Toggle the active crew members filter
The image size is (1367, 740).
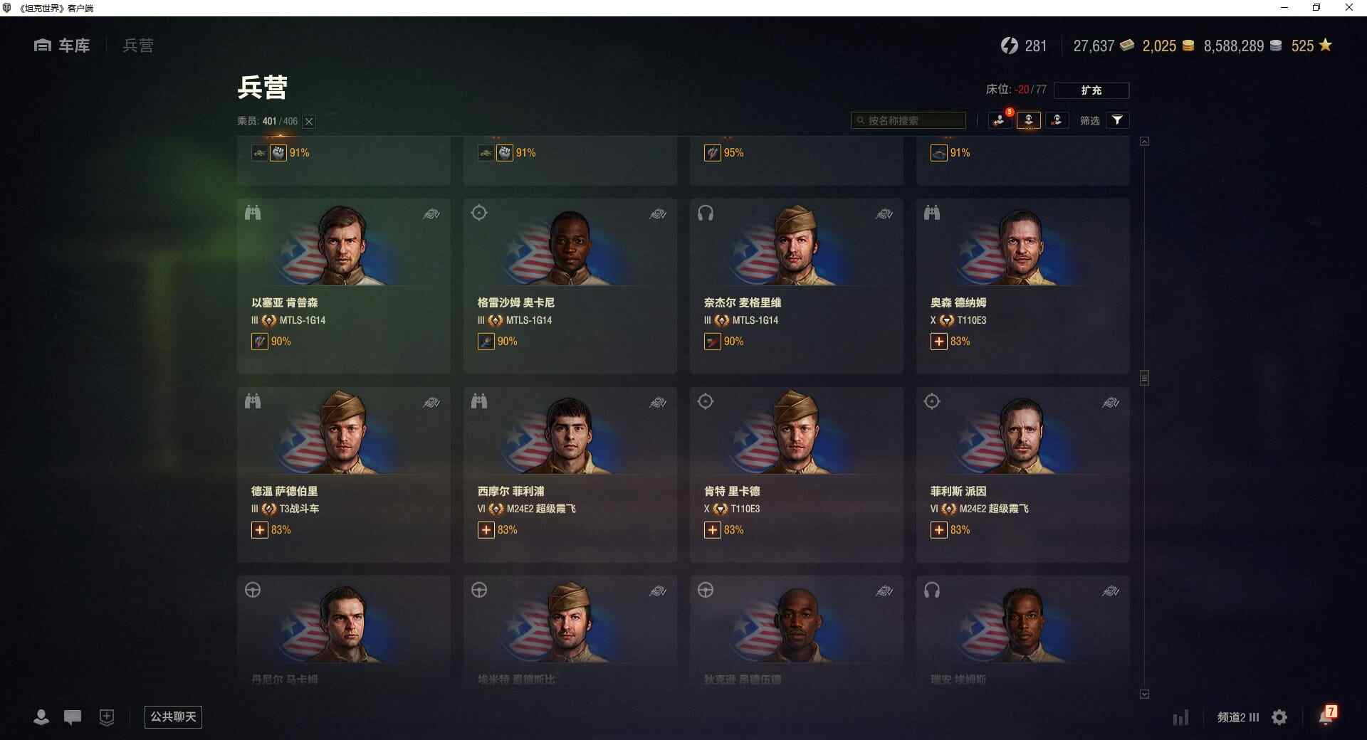click(1028, 120)
